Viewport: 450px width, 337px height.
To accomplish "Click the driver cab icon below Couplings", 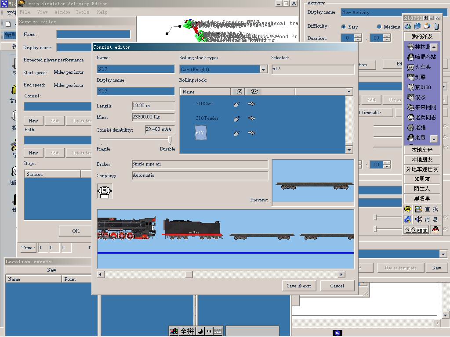I will point(105,191).
